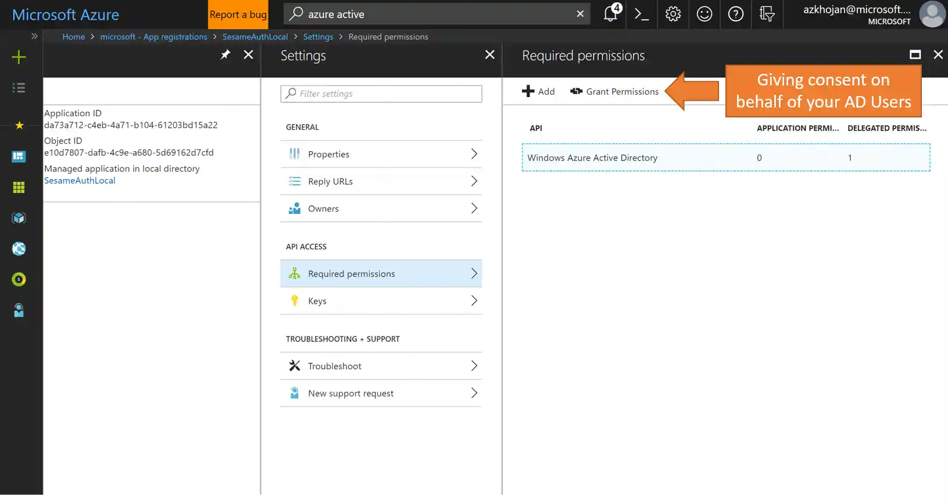The width and height of the screenshot is (948, 504).
Task: Open Keys settings item
Action: point(381,301)
